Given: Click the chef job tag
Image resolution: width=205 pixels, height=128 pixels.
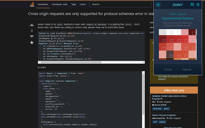Looking at the screenshot, I should pos(155,122).
